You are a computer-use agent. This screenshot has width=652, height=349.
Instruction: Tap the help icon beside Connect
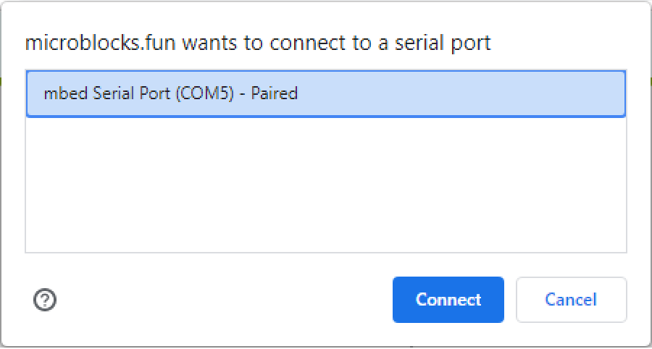[45, 300]
